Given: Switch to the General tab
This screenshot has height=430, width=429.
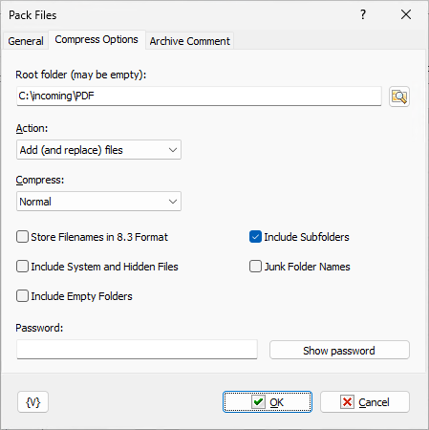Looking at the screenshot, I should coord(26,41).
